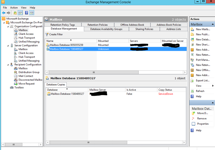Click the Forward arrow toolbar icon
This screenshot has width=215, height=150.
[x=9, y=13]
